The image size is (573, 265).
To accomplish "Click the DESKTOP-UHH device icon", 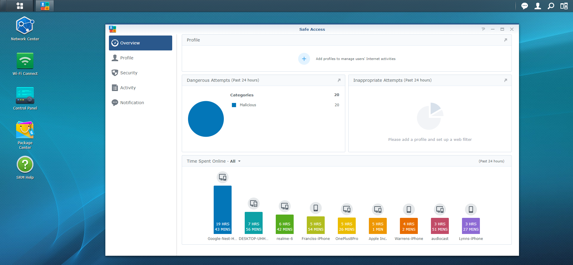I will tap(254, 204).
